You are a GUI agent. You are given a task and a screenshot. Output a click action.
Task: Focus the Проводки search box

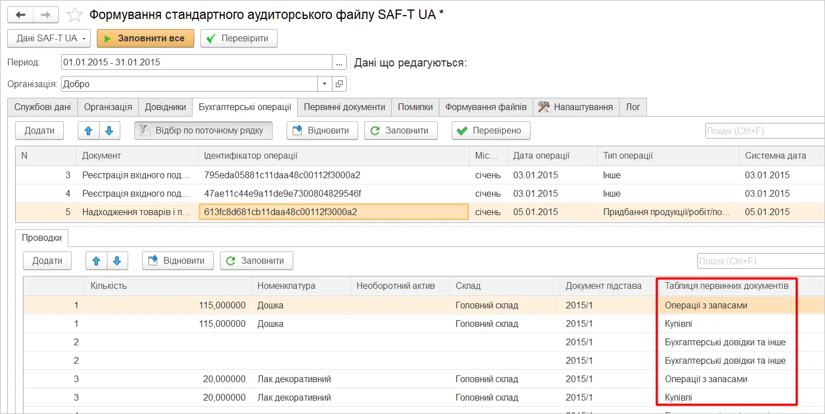pyautogui.click(x=761, y=260)
